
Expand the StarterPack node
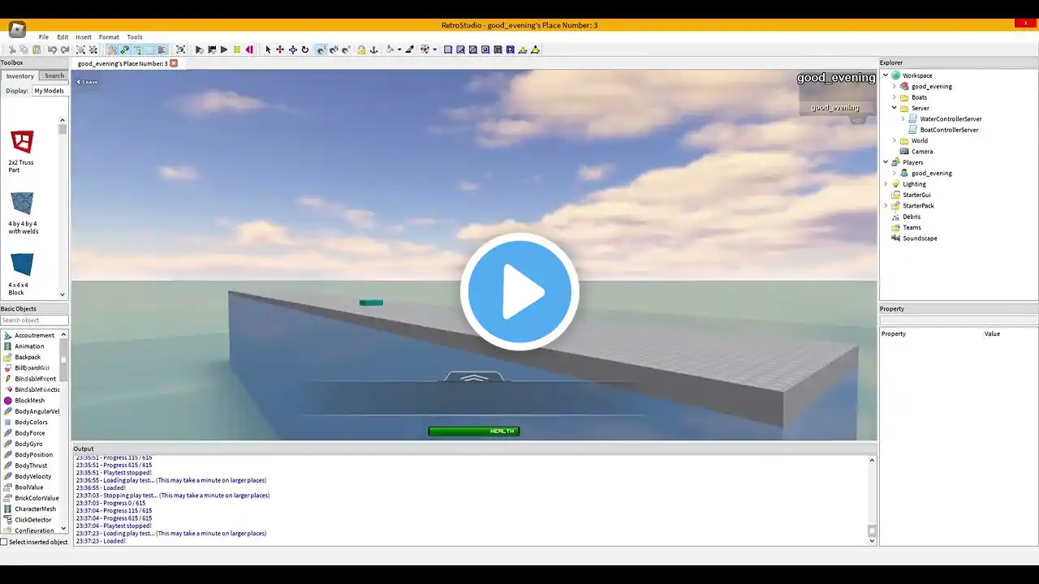coord(886,206)
